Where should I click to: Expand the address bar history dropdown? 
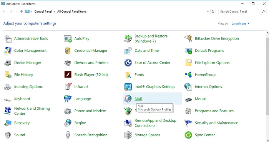coord(208,12)
